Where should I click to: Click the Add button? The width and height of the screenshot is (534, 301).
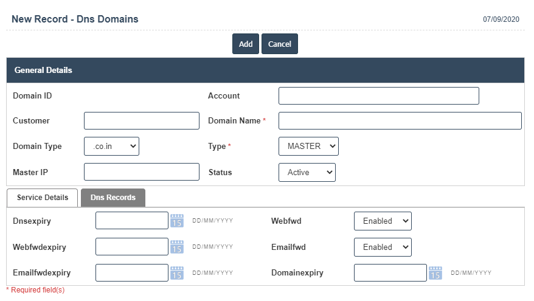[246, 44]
